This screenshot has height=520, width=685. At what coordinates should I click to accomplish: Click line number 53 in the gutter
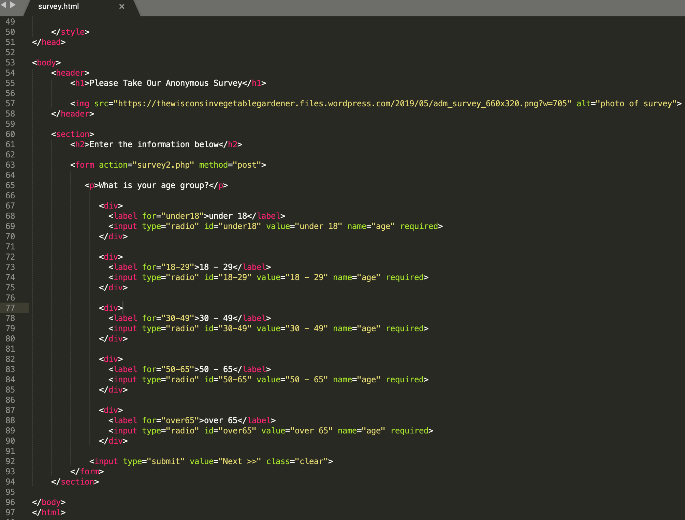point(10,62)
